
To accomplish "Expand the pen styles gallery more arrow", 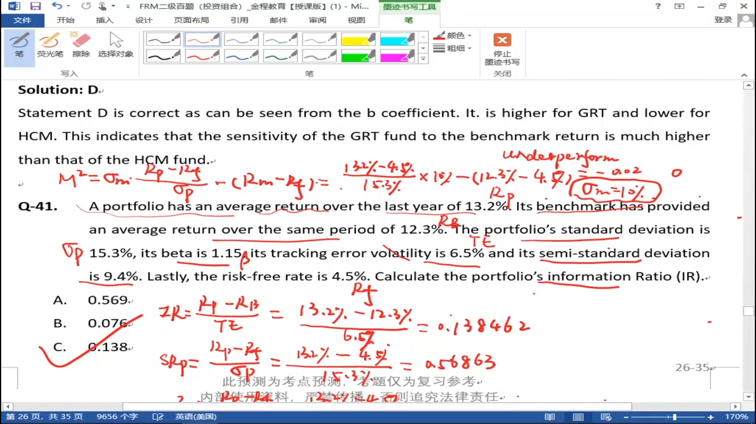I will coord(423,59).
